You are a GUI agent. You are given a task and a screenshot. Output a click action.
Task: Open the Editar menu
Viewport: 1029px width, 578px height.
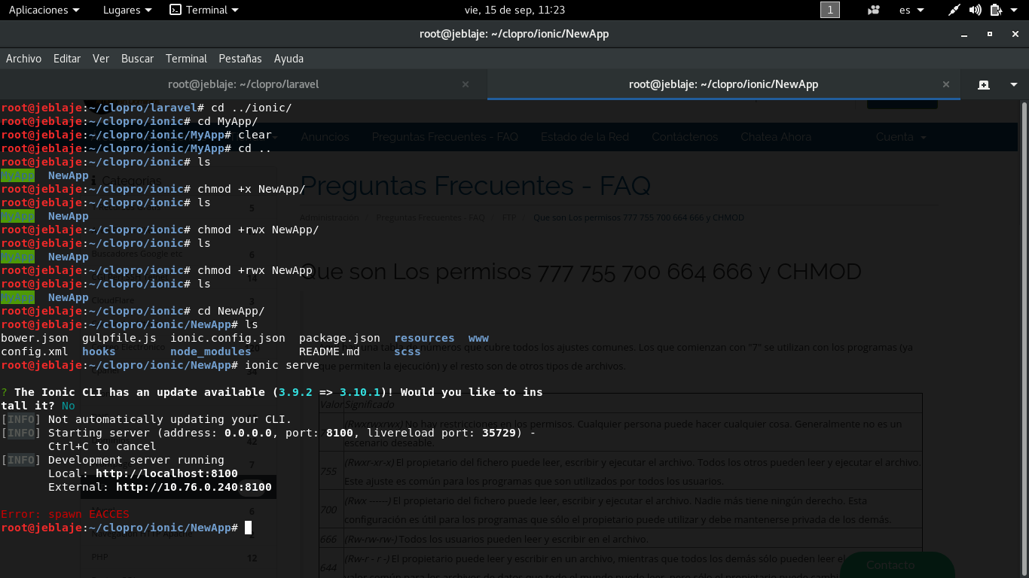[x=67, y=58]
